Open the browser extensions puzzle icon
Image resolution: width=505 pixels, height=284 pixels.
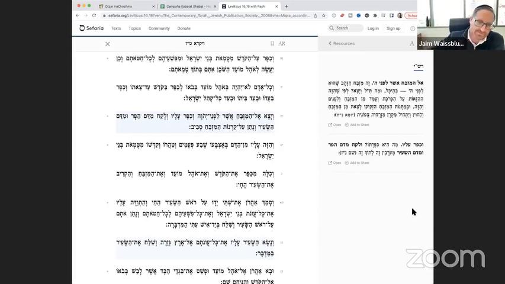click(375, 15)
